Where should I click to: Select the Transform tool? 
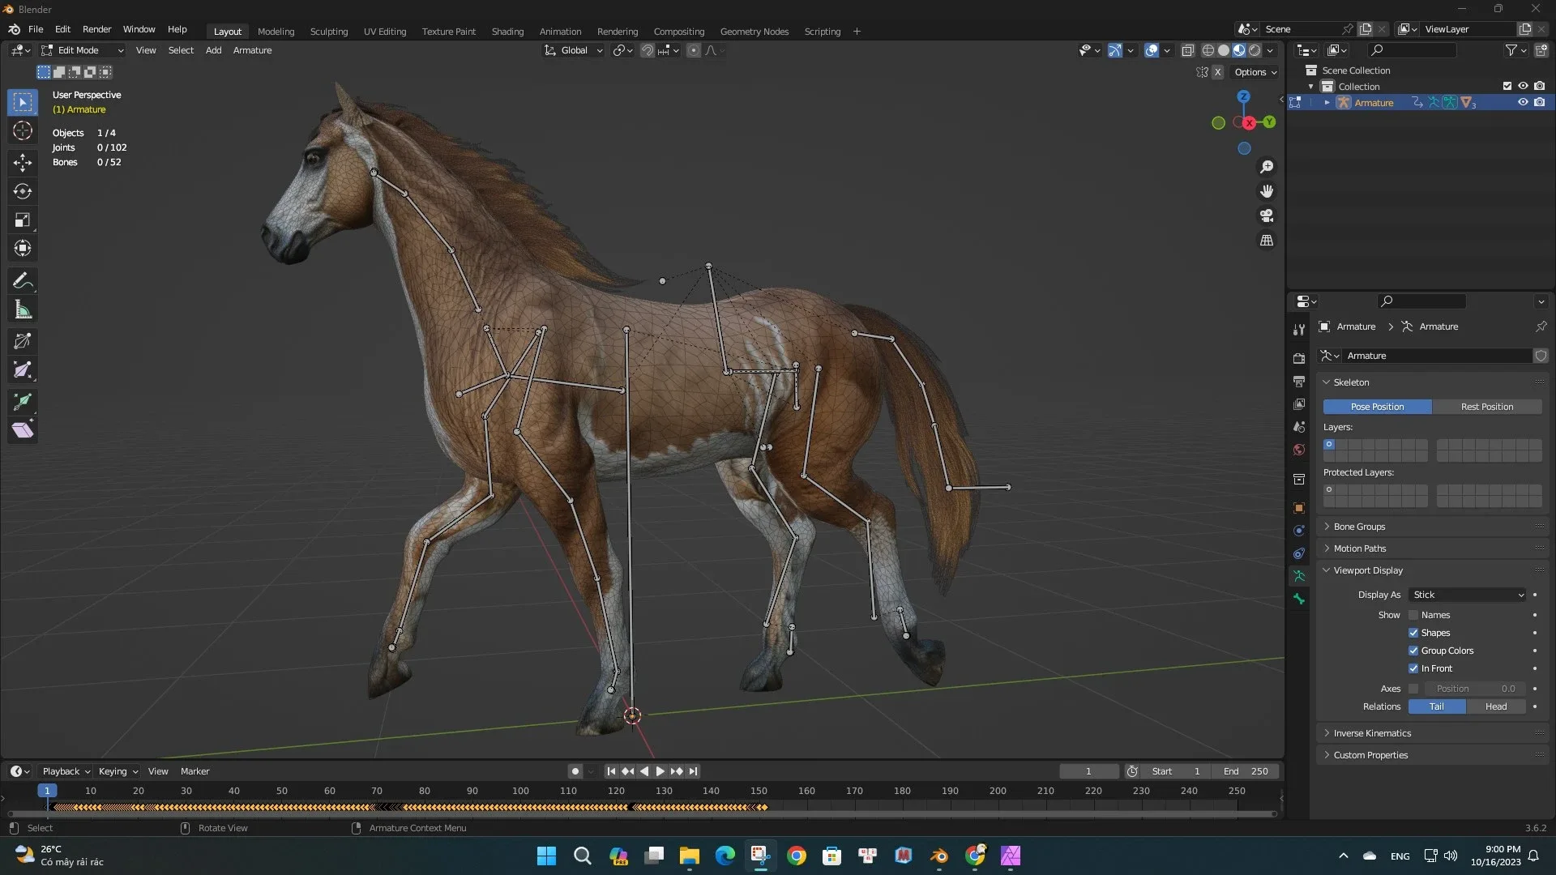(x=23, y=248)
